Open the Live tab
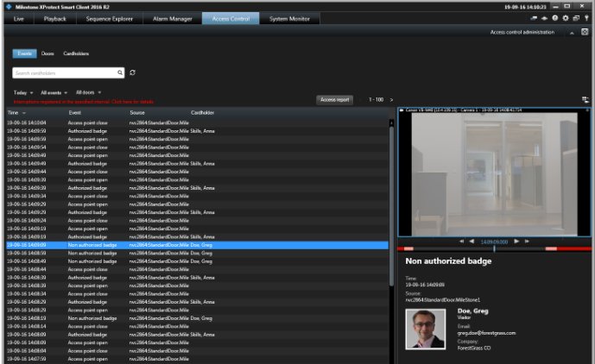Screen dimensions: 595x364 click(x=19, y=19)
